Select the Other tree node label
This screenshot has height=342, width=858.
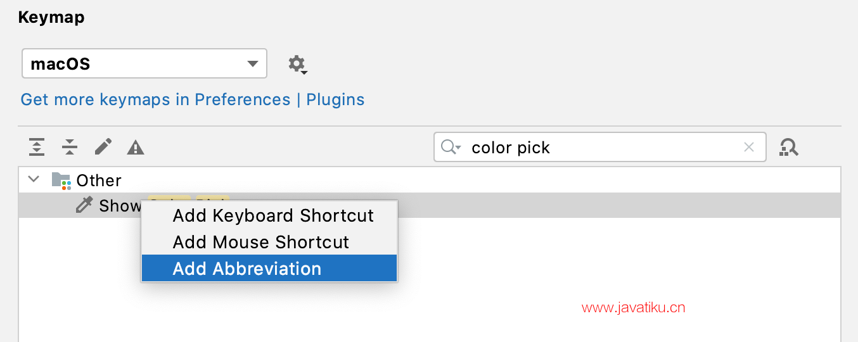click(x=99, y=180)
